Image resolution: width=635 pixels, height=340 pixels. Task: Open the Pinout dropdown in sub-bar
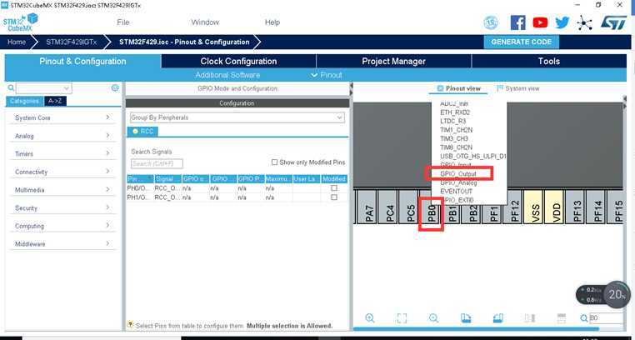pos(327,75)
